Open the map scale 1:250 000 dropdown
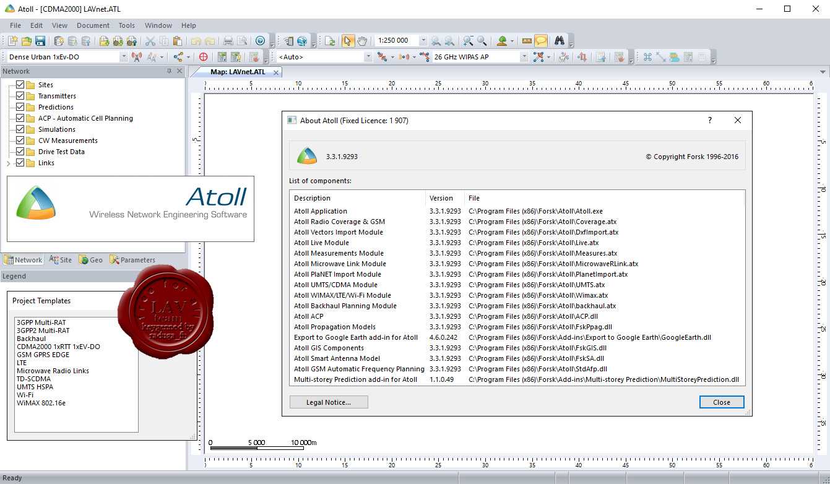 pos(423,41)
